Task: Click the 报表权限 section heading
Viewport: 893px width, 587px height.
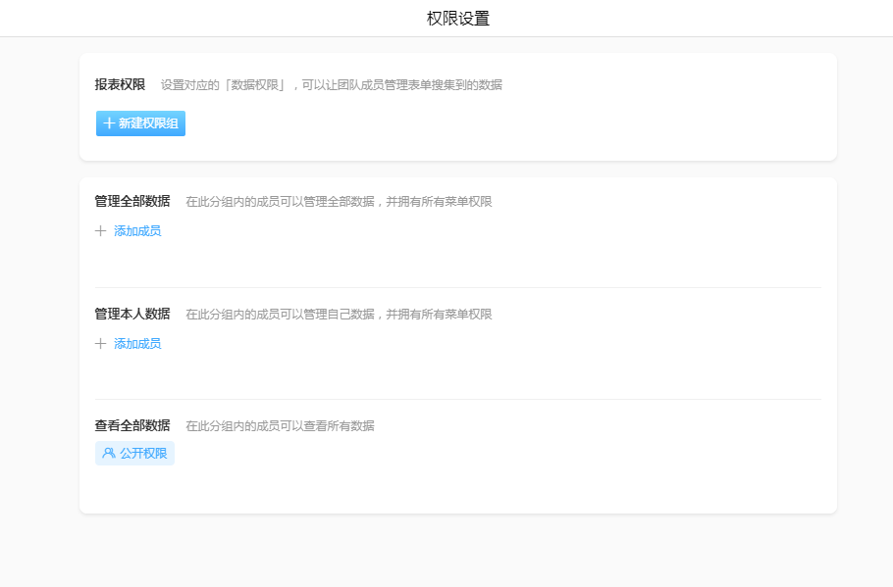Action: (x=120, y=85)
